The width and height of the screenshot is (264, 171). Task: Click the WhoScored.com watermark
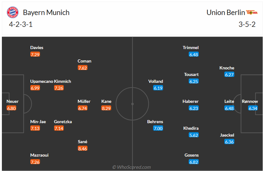pos(132,167)
